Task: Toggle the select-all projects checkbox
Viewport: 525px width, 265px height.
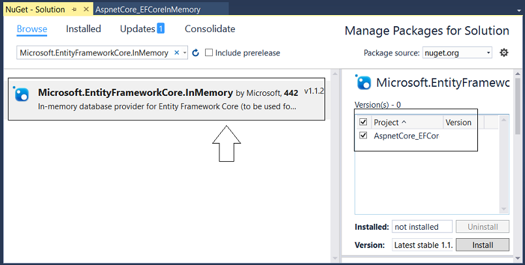Action: 363,122
